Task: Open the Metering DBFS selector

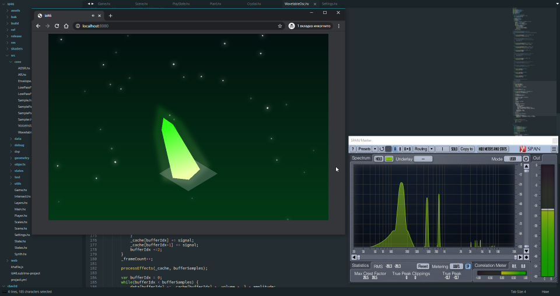Action: point(456,266)
